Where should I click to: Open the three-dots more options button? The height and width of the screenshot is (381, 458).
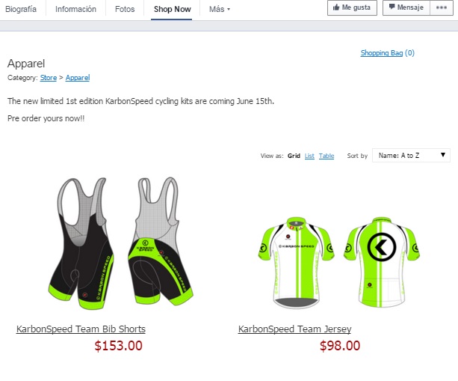[442, 7]
